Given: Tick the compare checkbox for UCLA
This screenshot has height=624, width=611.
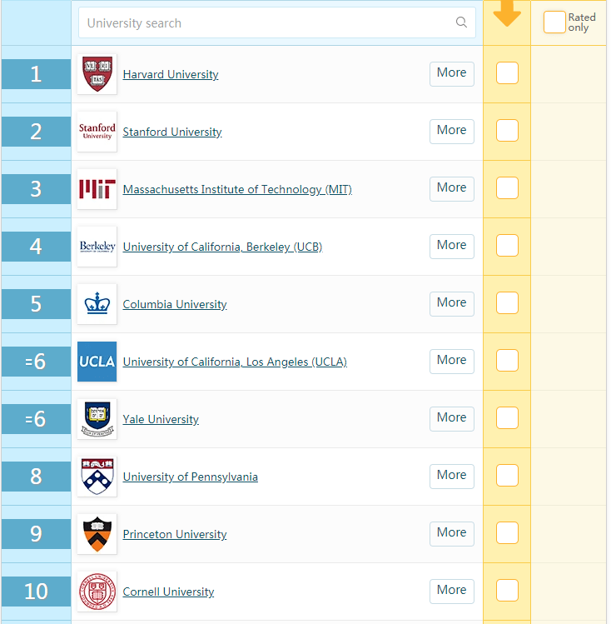Looking at the screenshot, I should [507, 360].
